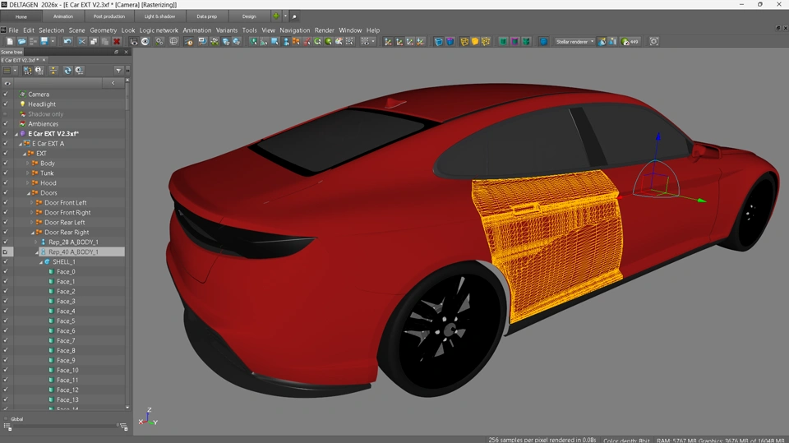Click the Open file folder icon
Screen dimensions: 789x443
coord(21,42)
